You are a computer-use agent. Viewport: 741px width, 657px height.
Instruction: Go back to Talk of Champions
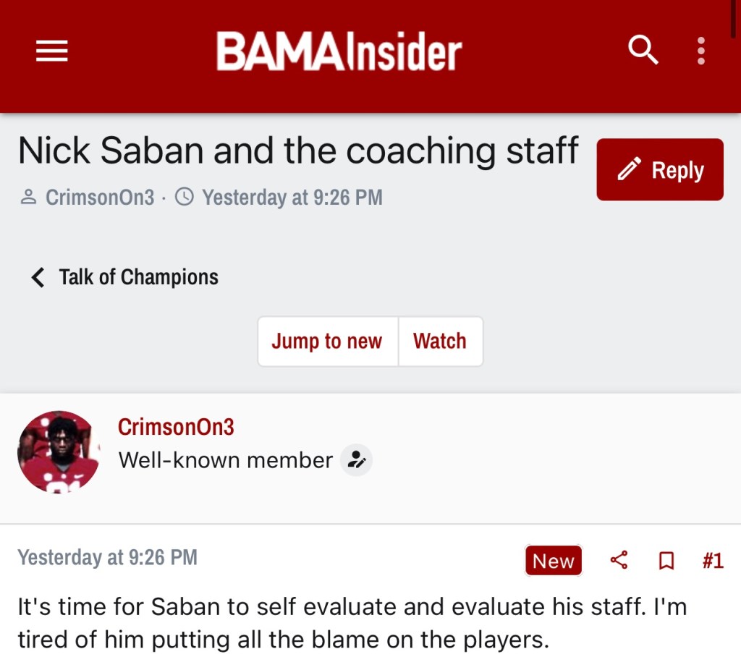pos(138,277)
